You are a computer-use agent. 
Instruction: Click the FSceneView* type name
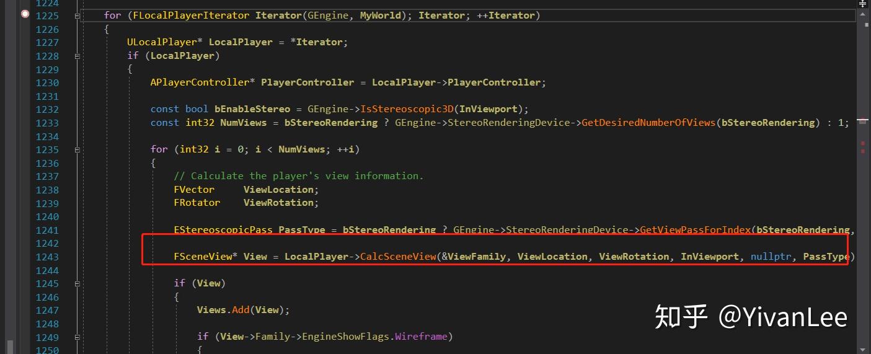tap(206, 257)
